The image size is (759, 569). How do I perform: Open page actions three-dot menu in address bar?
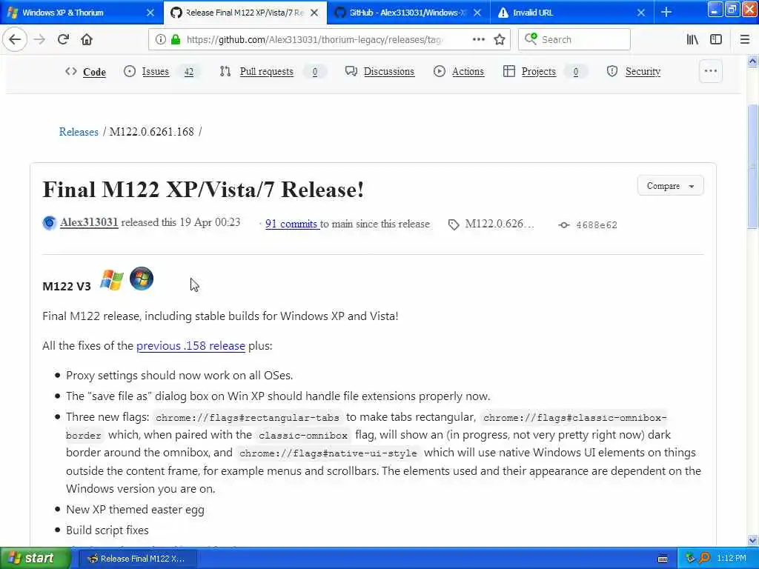(x=479, y=39)
